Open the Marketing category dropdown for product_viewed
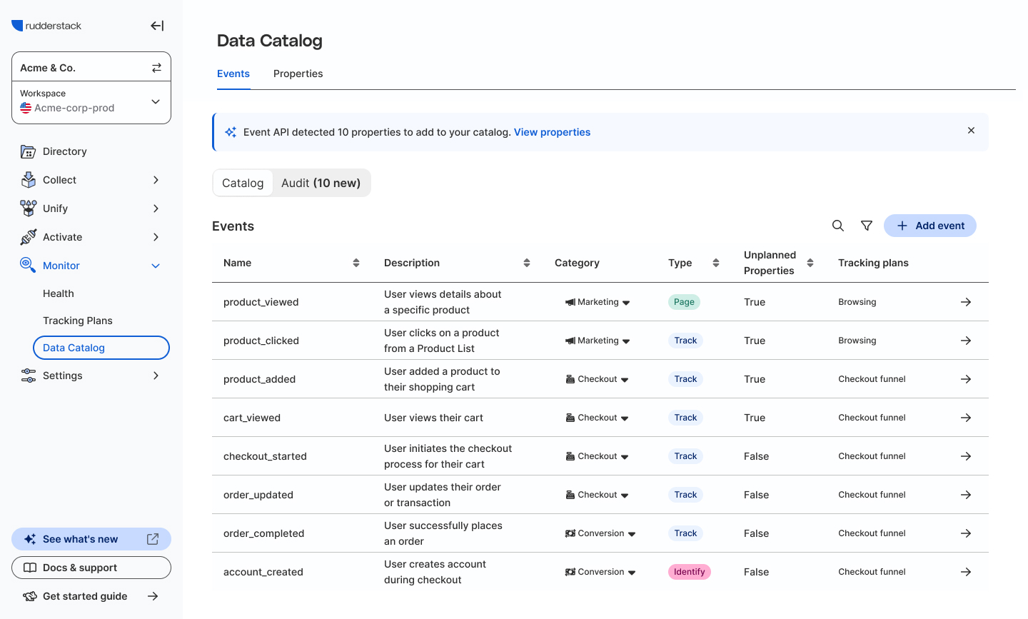This screenshot has height=619, width=1028. [626, 302]
